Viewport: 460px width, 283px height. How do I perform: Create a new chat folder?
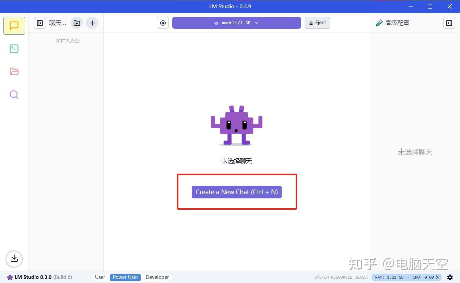[x=77, y=23]
